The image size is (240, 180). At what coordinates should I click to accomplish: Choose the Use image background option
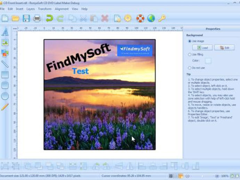pyautogui.click(x=196, y=41)
